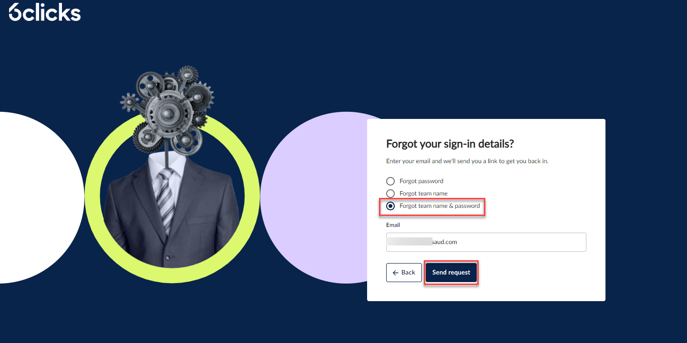The height and width of the screenshot is (343, 687).
Task: Click the Forgot your sign-in details heading
Action: (x=450, y=144)
